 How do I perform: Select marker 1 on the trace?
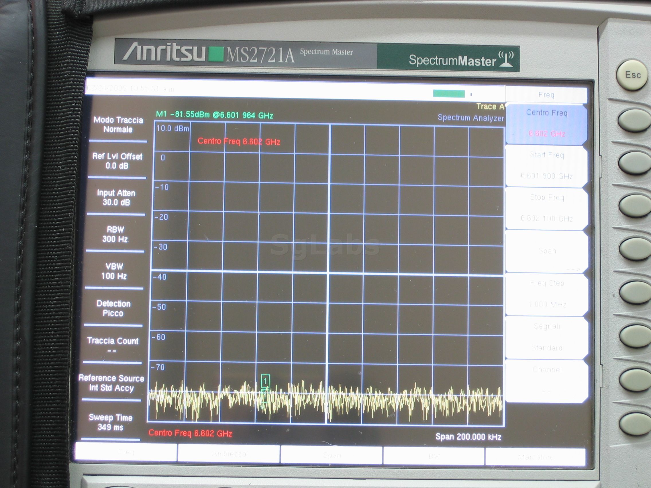265,381
